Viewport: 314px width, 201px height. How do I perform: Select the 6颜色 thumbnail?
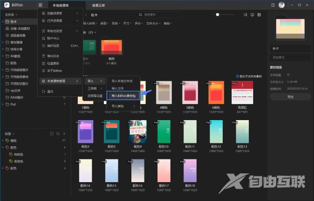pos(216,93)
